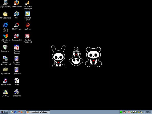Screen dimensions: 152x114
Task: Select the mwah file icon
Action: (x=16, y=82)
